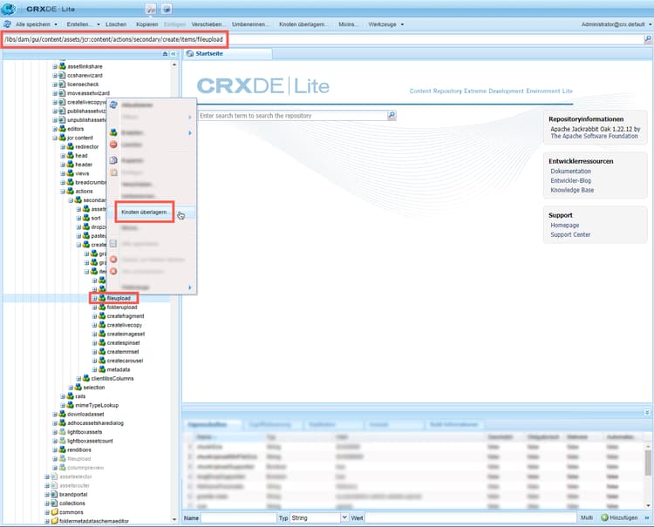Expand the mimeTypeLookup node
Viewport: 654px width, 527px height.
[63, 405]
